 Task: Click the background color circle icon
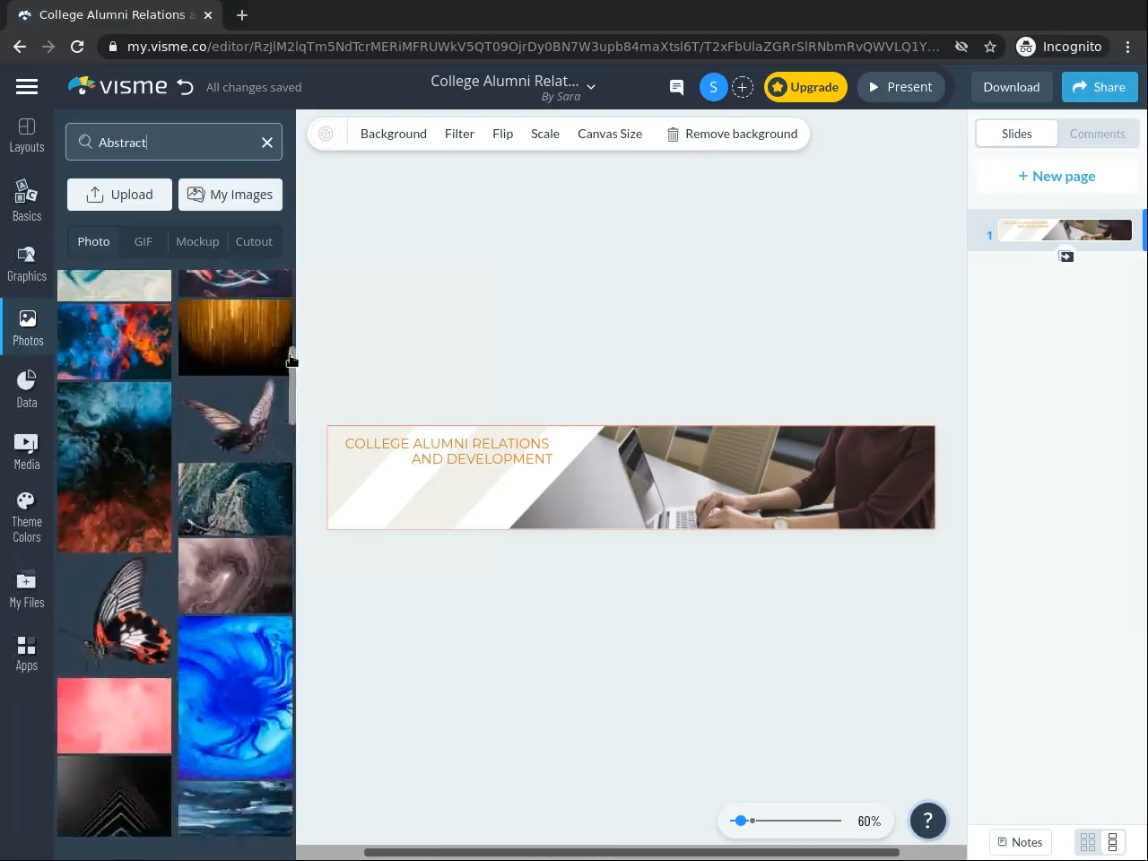[x=326, y=134]
